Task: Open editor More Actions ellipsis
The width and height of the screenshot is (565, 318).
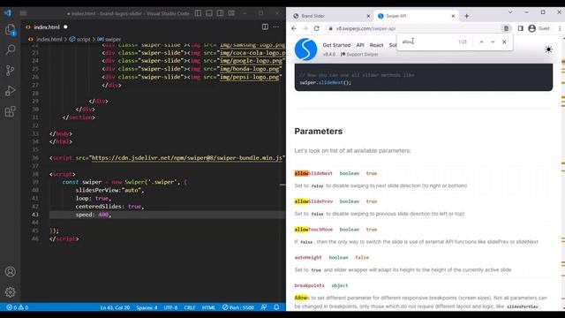Action: click(276, 26)
